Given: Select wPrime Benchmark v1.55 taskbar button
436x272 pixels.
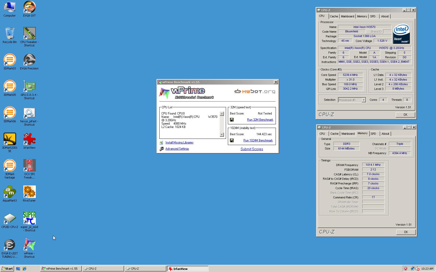Looking at the screenshot, I should (x=61, y=269).
